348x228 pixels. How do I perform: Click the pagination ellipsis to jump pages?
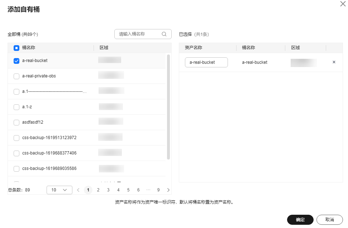coord(148,190)
